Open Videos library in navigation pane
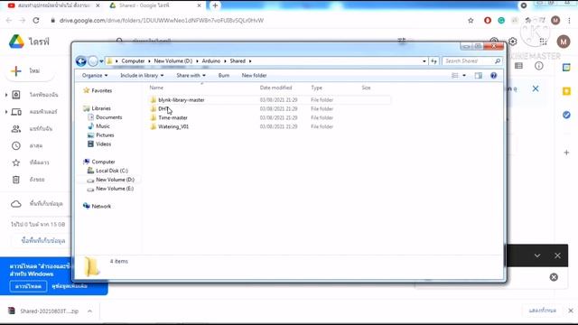Image resolution: width=578 pixels, height=325 pixels. (x=103, y=144)
